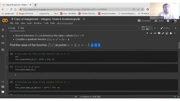Open more cell actions three-dot menu
Viewport: 180px width, 101px height.
(x=175, y=33)
